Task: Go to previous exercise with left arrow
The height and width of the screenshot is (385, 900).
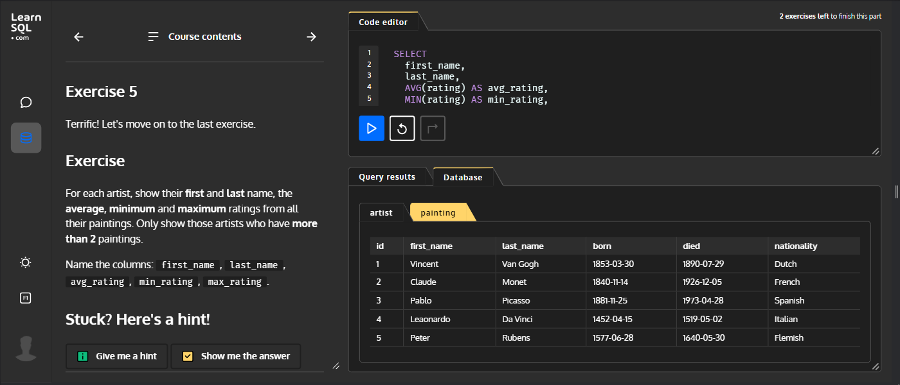Action: pyautogui.click(x=78, y=37)
